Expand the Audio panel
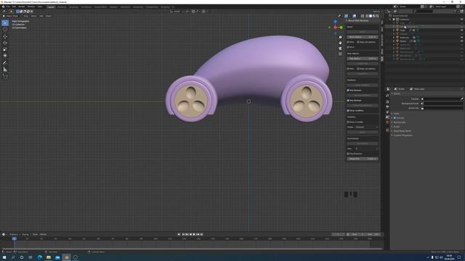This screenshot has width=465, height=261. click(x=392, y=127)
